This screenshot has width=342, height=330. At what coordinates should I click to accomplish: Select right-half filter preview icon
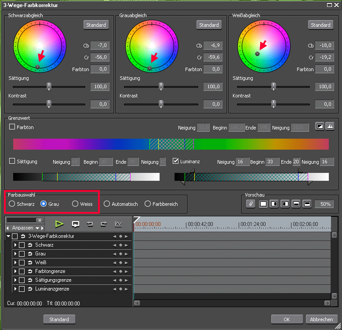(274, 204)
